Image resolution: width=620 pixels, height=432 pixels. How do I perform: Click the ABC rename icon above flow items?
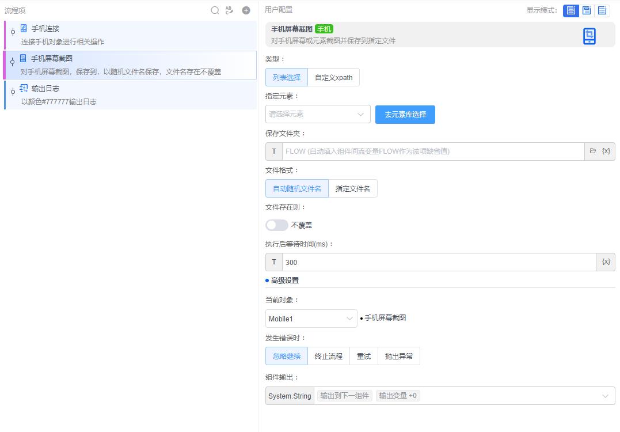(x=230, y=10)
